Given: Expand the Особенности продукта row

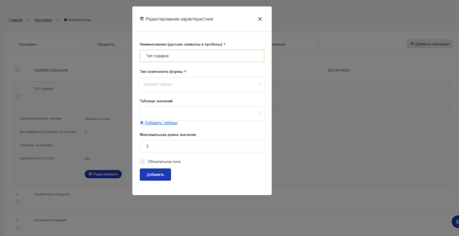Looking at the screenshot, I should [x=17, y=194].
